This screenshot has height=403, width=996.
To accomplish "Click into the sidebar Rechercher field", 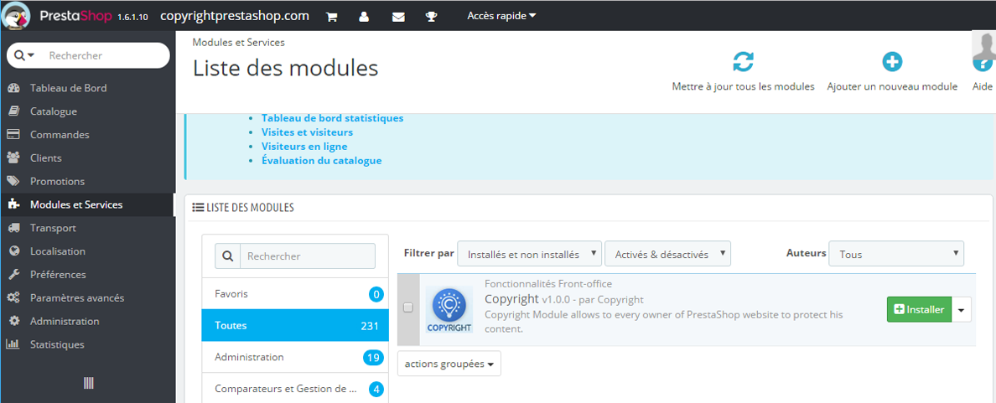I will pos(106,56).
